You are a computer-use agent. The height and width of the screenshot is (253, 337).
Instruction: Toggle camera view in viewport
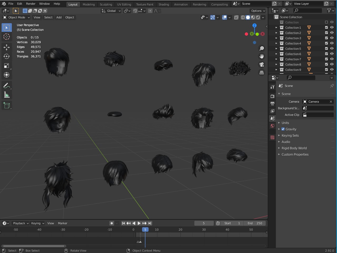click(261, 65)
